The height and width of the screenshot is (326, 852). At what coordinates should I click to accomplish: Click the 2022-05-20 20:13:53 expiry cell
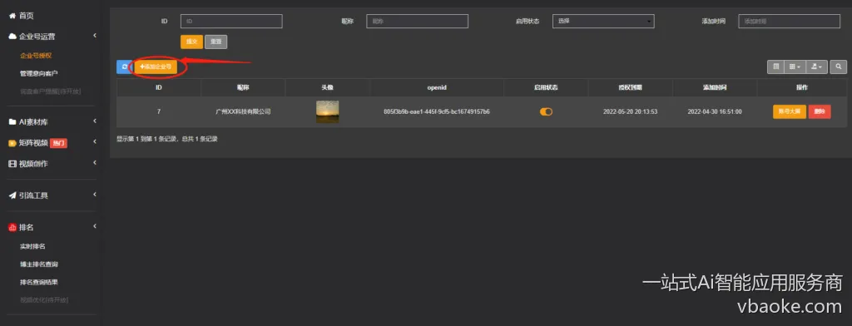(631, 112)
